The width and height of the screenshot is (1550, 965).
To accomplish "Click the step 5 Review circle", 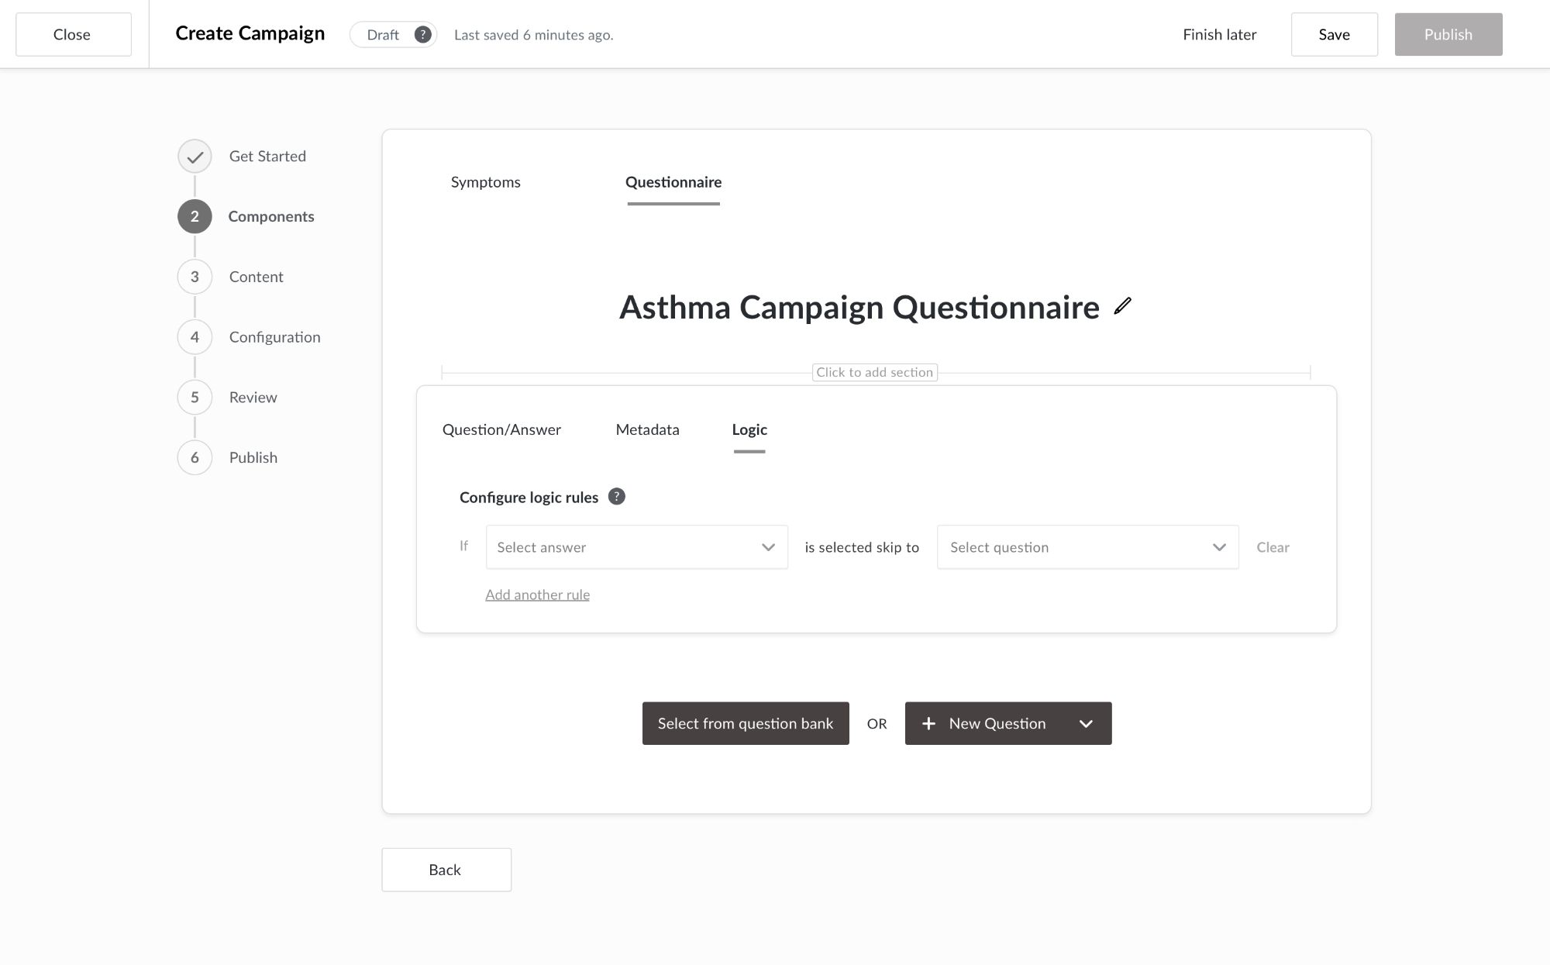I will click(195, 398).
